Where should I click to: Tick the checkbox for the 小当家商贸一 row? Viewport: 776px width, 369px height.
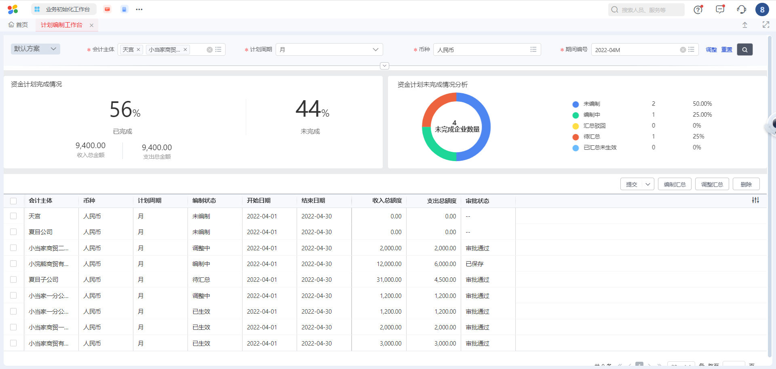click(x=13, y=327)
